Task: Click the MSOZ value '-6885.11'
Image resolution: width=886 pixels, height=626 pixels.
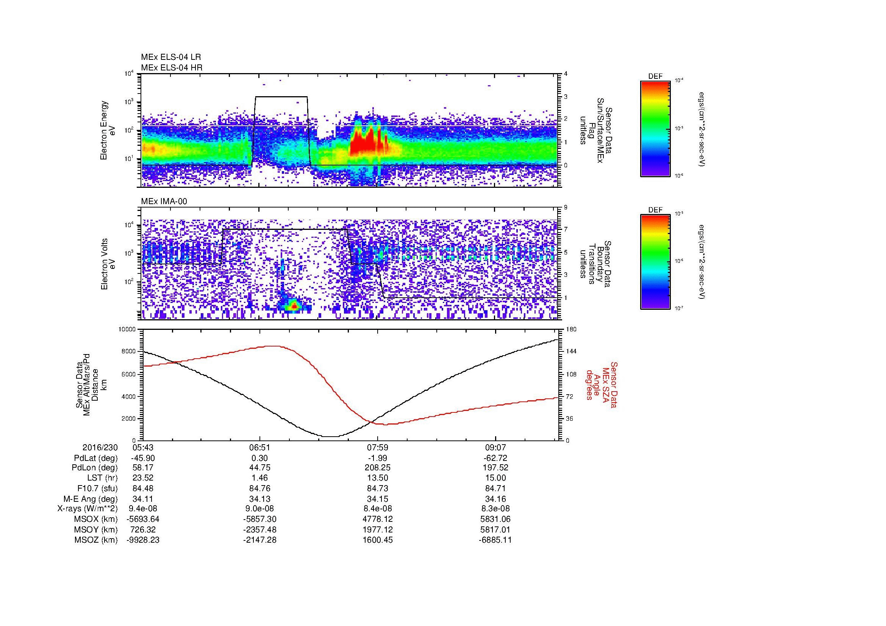Action: coord(495,540)
